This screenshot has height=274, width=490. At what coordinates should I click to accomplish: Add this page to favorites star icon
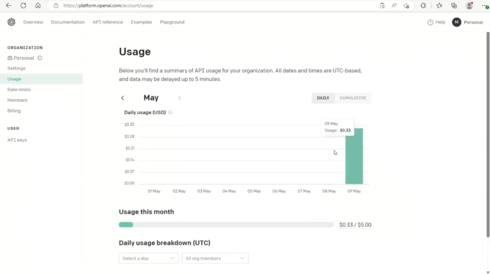[x=406, y=6]
